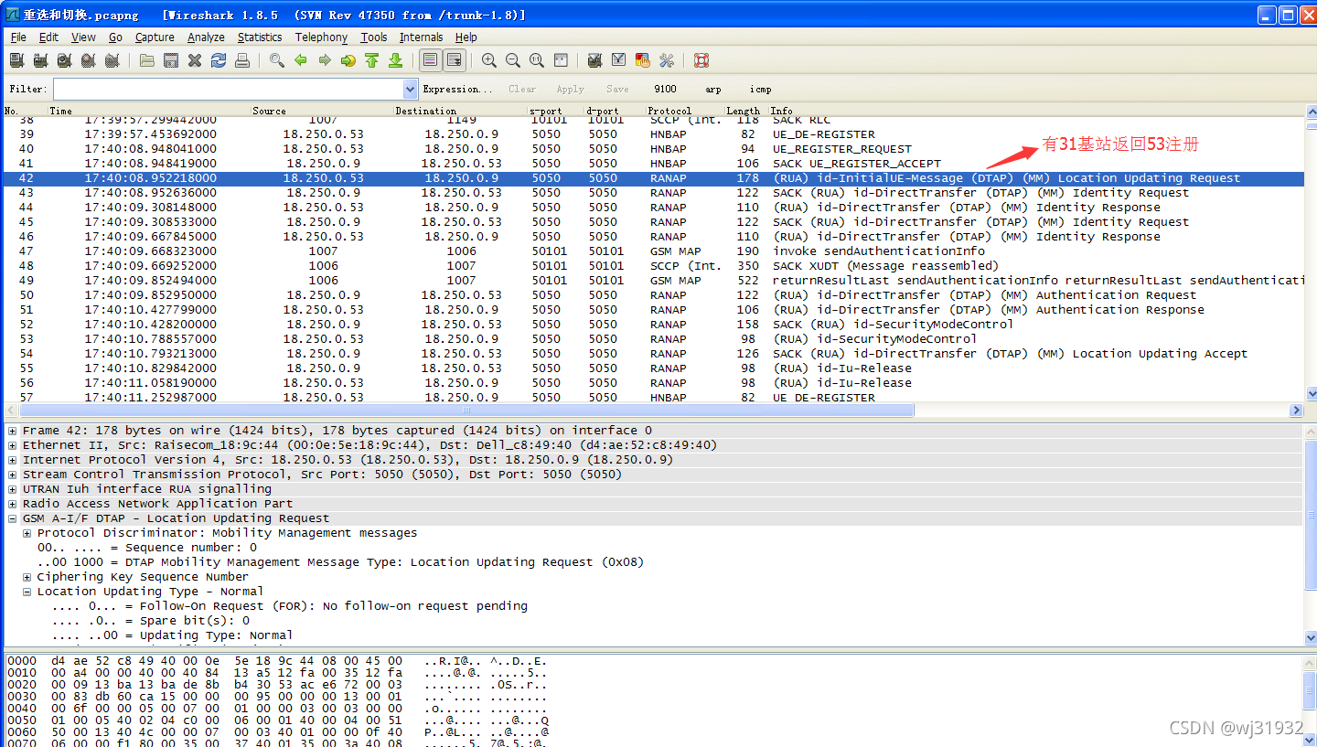Click the Apply filter button
This screenshot has height=747, width=1317.
(x=570, y=89)
